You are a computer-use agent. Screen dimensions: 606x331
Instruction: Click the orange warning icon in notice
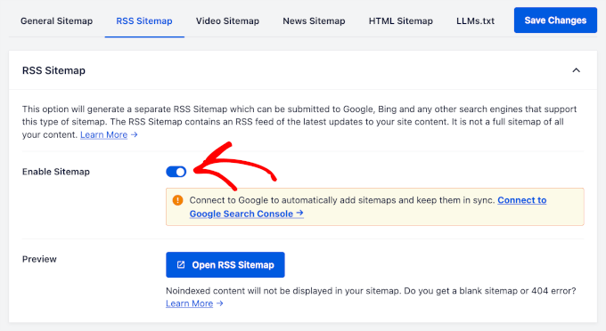tap(177, 200)
